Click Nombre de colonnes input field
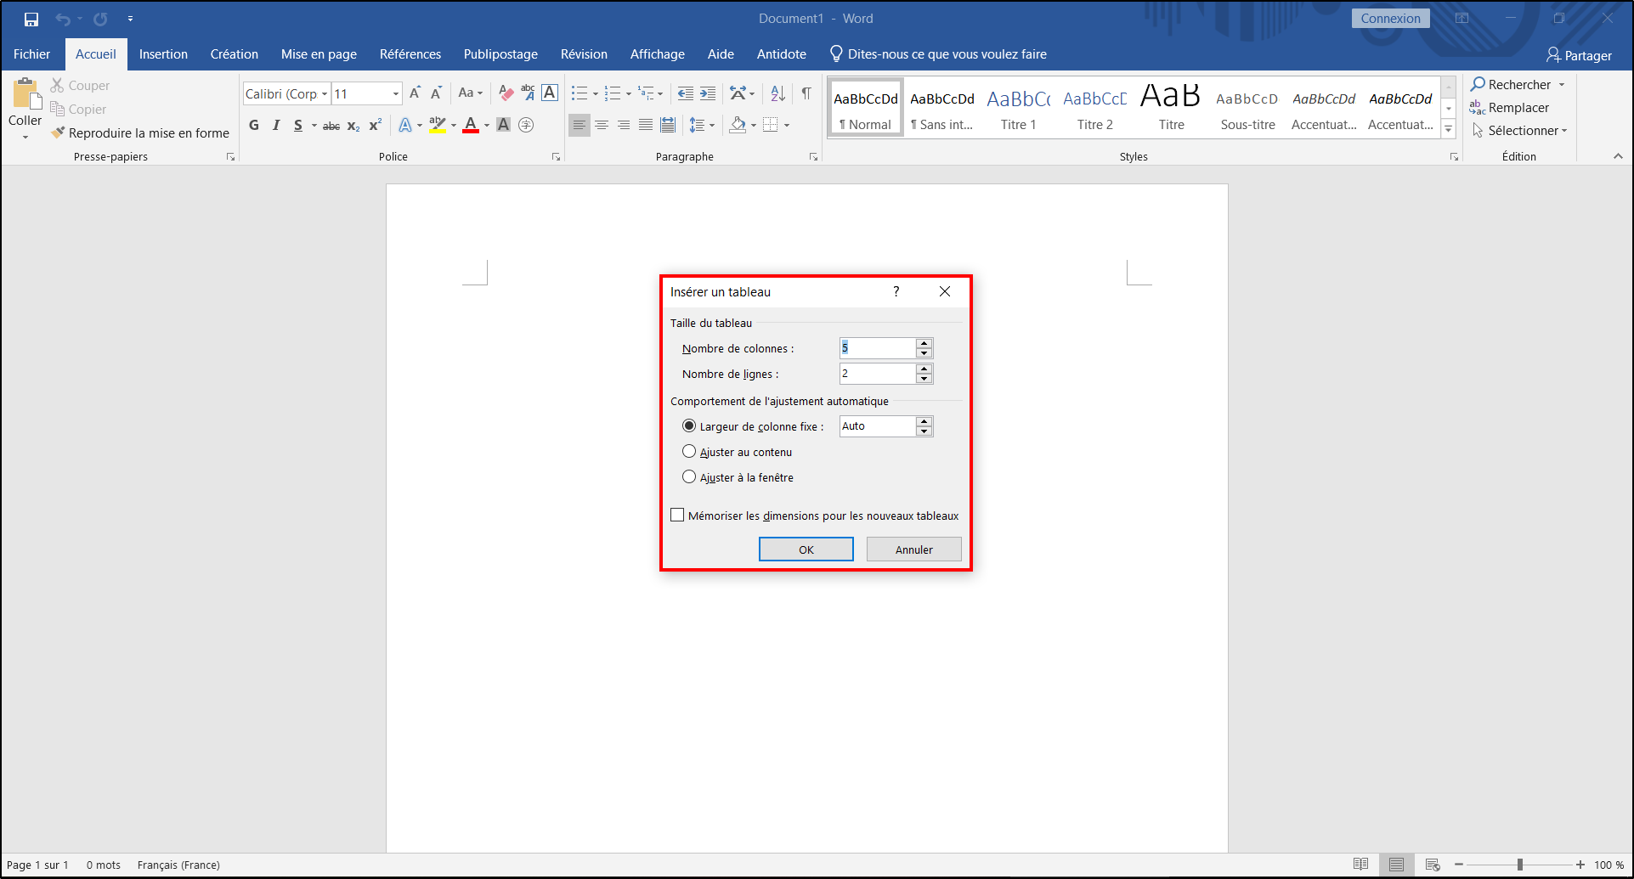 tap(878, 348)
